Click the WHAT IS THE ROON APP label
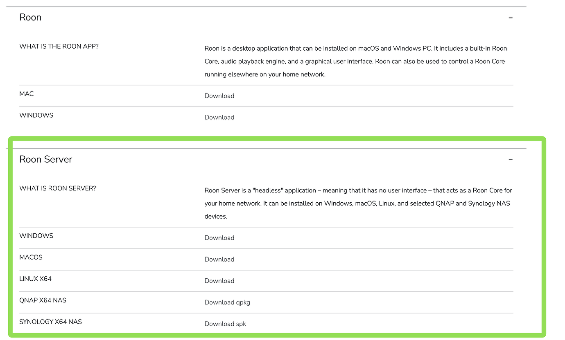 (59, 46)
